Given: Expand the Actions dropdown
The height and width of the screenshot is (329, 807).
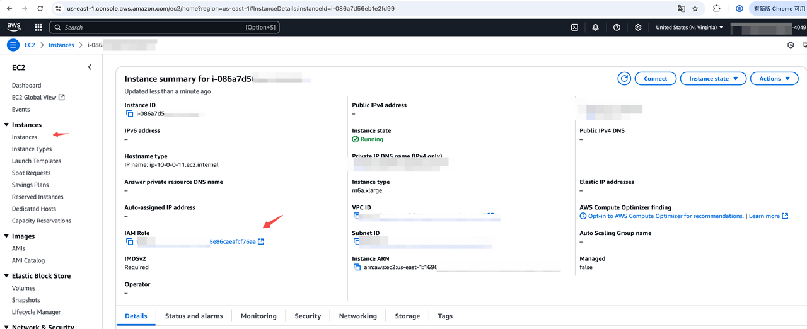Looking at the screenshot, I should (x=774, y=79).
